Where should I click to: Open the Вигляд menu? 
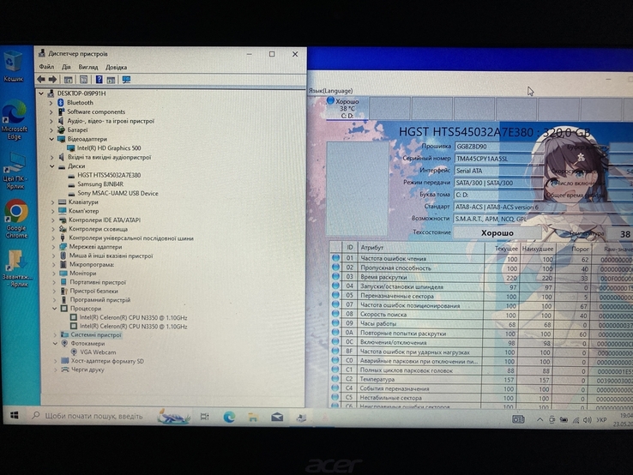[x=88, y=67]
